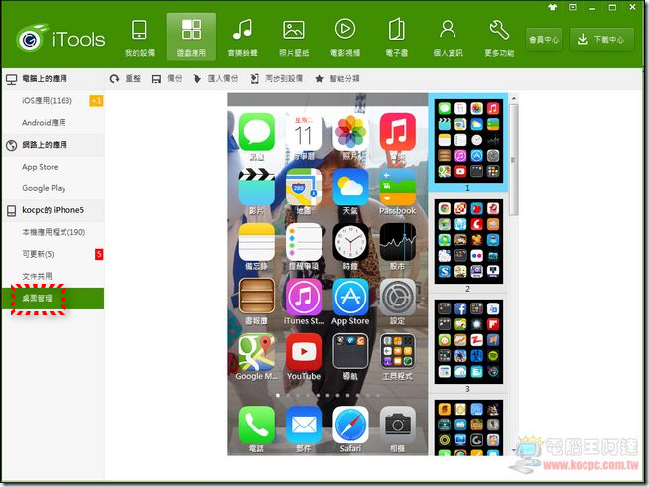Click the Videos clapperboard app icon

pyautogui.click(x=257, y=186)
